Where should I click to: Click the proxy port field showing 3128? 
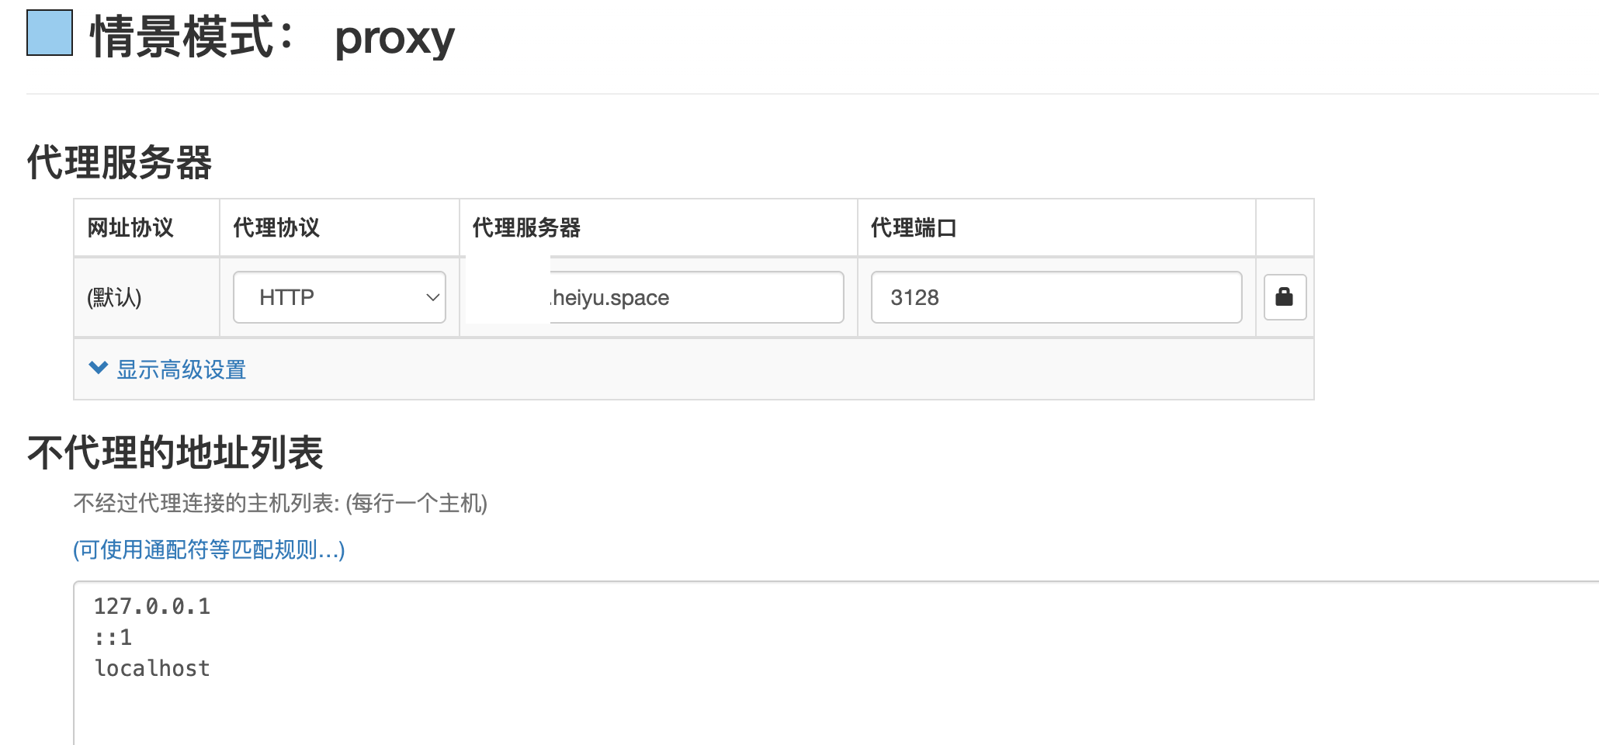pos(1056,297)
